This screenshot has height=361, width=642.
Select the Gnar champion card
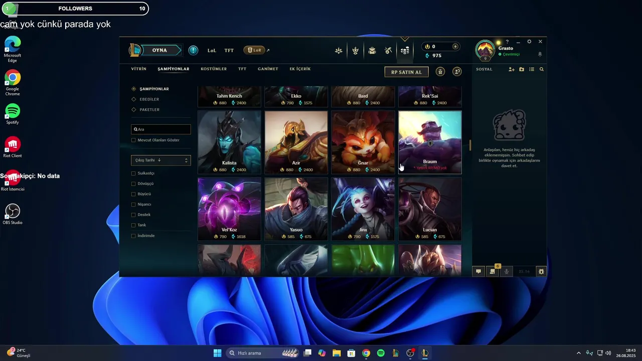tap(363, 142)
